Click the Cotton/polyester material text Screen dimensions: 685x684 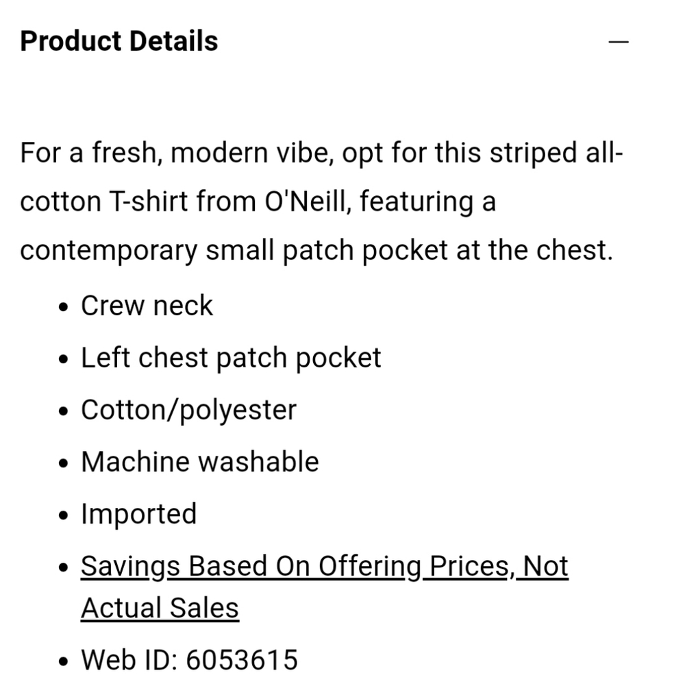[x=188, y=410]
